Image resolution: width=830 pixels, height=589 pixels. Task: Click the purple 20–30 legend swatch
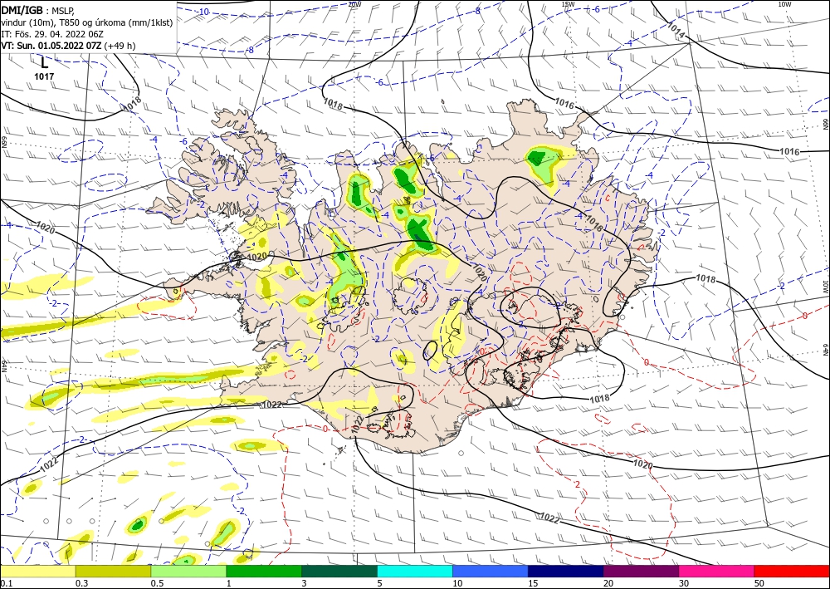coord(641,571)
